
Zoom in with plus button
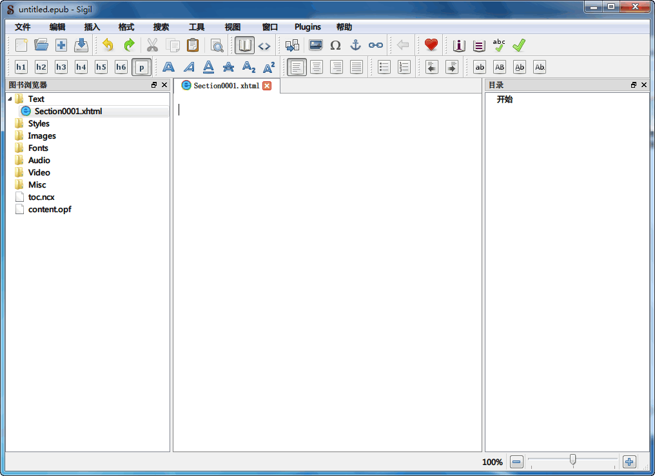point(629,462)
